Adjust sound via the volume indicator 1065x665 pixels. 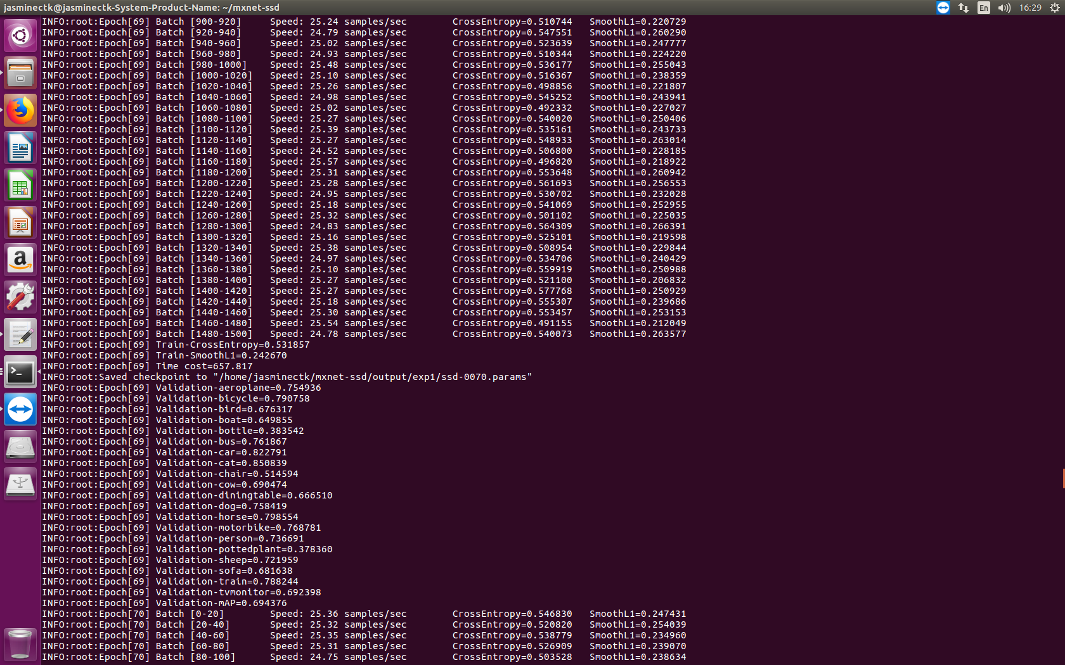coord(1004,8)
